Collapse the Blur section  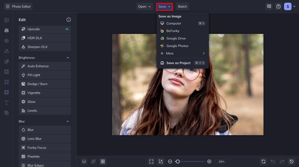tap(67, 122)
